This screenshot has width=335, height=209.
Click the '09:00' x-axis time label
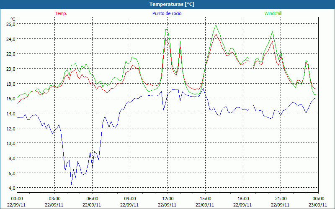130,199
